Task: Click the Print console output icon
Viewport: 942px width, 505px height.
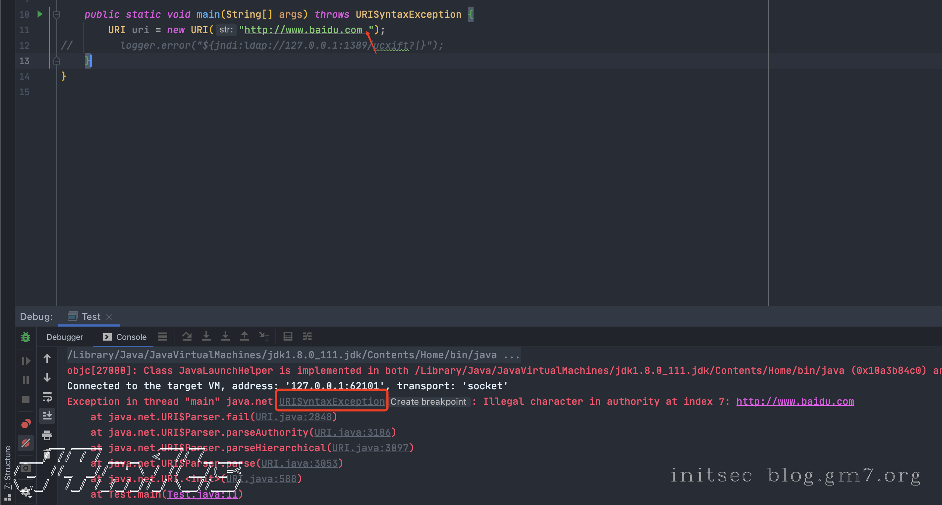Action: coord(47,435)
